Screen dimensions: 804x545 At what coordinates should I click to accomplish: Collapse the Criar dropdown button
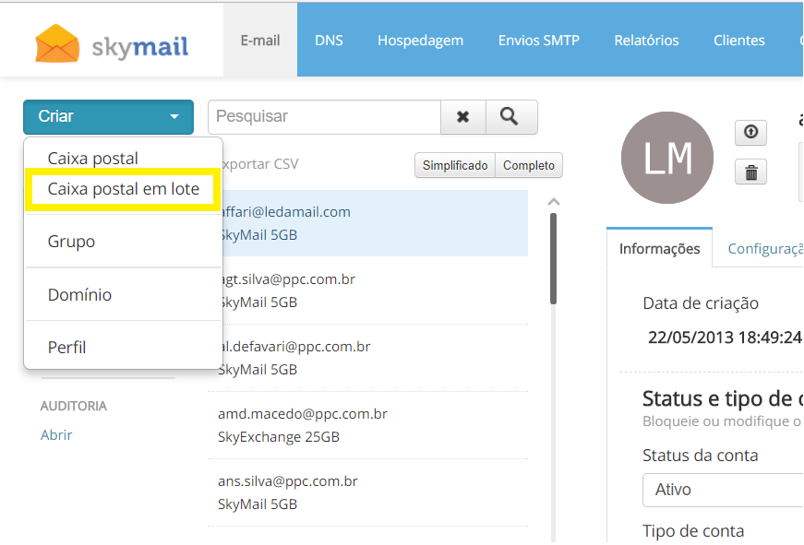(x=108, y=117)
